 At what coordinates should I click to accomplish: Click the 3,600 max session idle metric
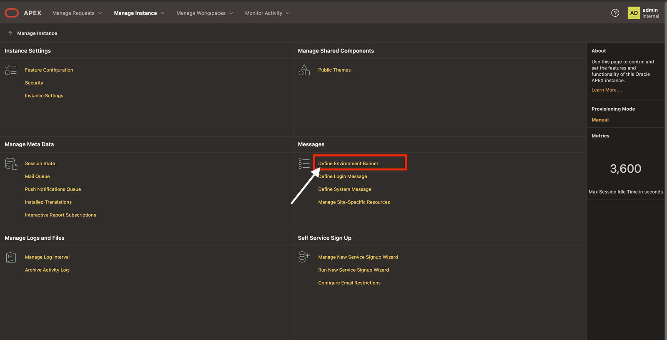(625, 169)
